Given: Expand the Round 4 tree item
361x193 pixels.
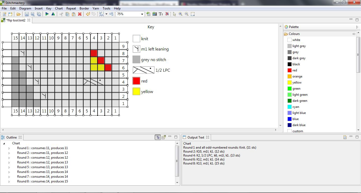Looking at the screenshot, I should [x=9, y=162].
